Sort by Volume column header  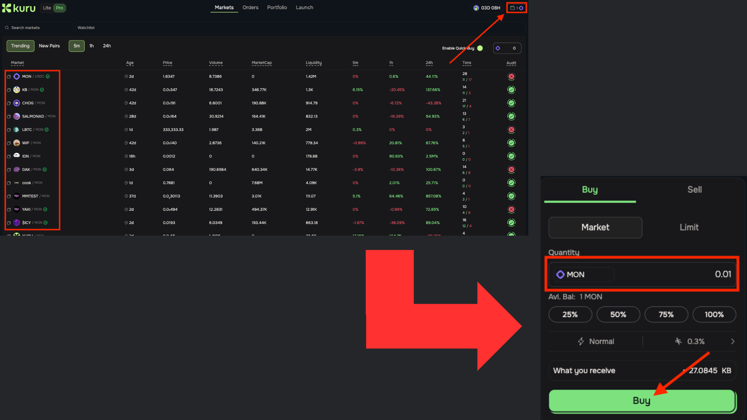216,63
